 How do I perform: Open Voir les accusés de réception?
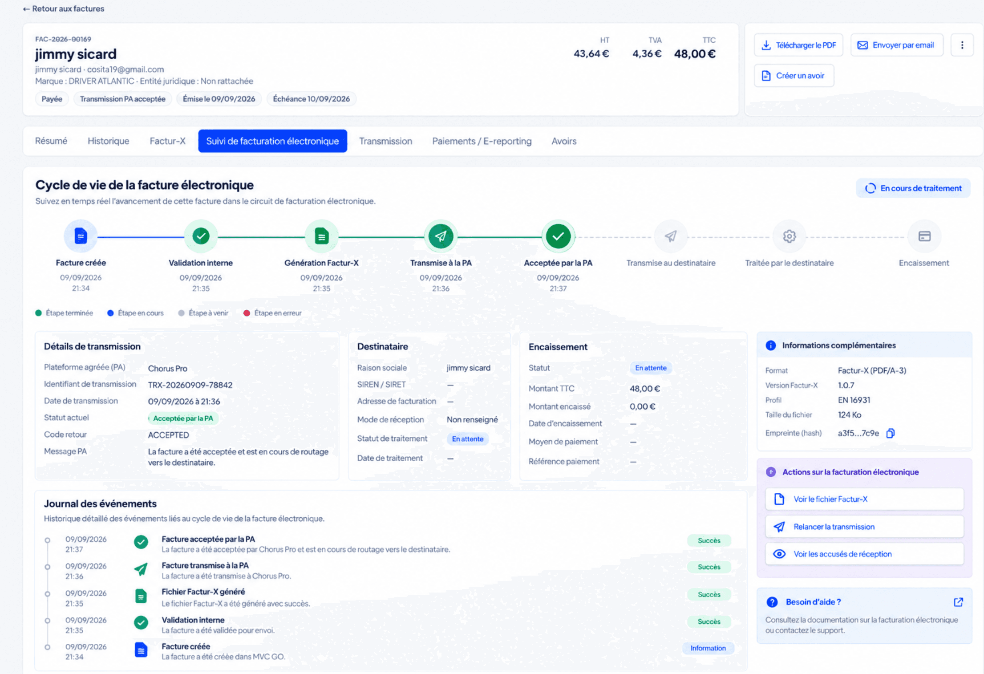click(x=864, y=554)
